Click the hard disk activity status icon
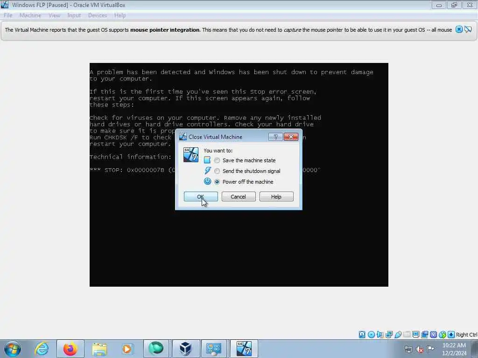The width and height of the screenshot is (478, 358). click(362, 335)
